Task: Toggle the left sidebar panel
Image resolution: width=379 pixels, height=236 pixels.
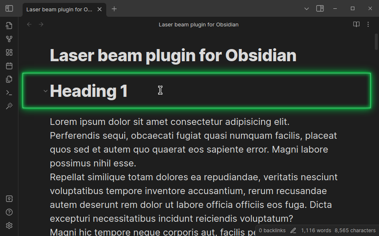Action: pyautogui.click(x=9, y=8)
